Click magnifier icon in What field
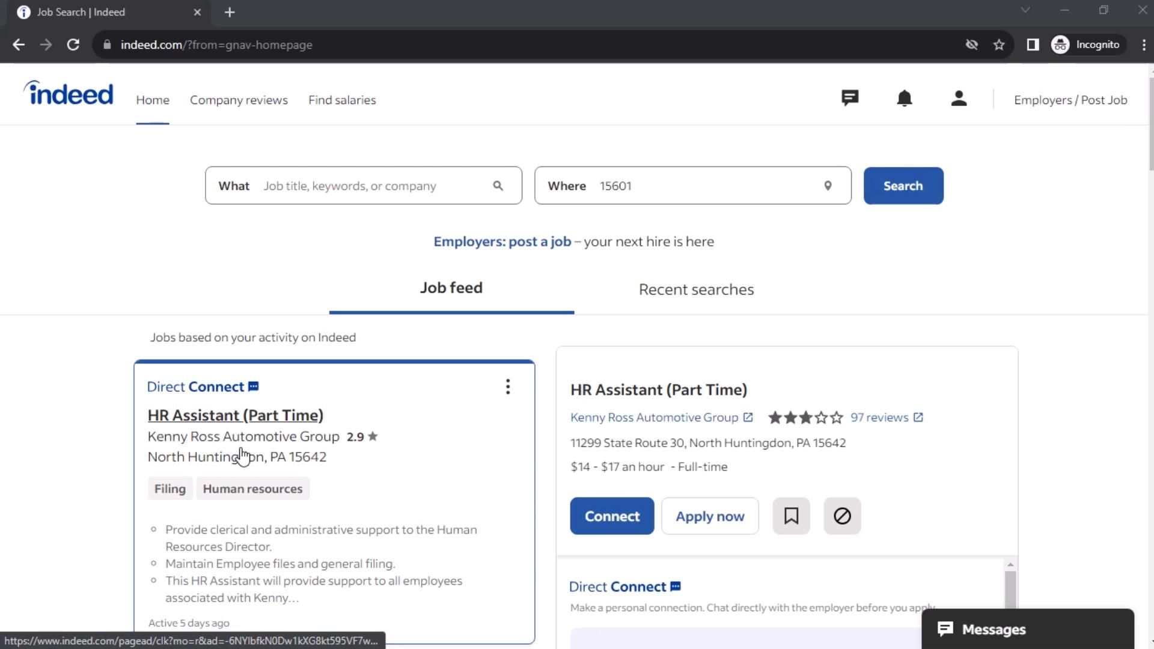 pos(498,186)
